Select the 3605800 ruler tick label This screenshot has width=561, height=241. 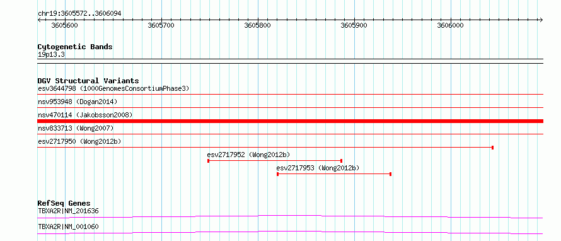pyautogui.click(x=258, y=25)
